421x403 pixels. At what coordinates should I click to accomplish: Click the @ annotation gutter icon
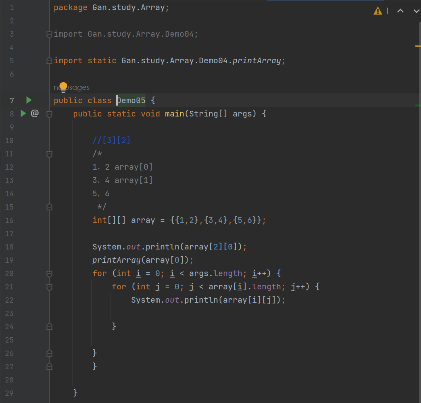[35, 113]
